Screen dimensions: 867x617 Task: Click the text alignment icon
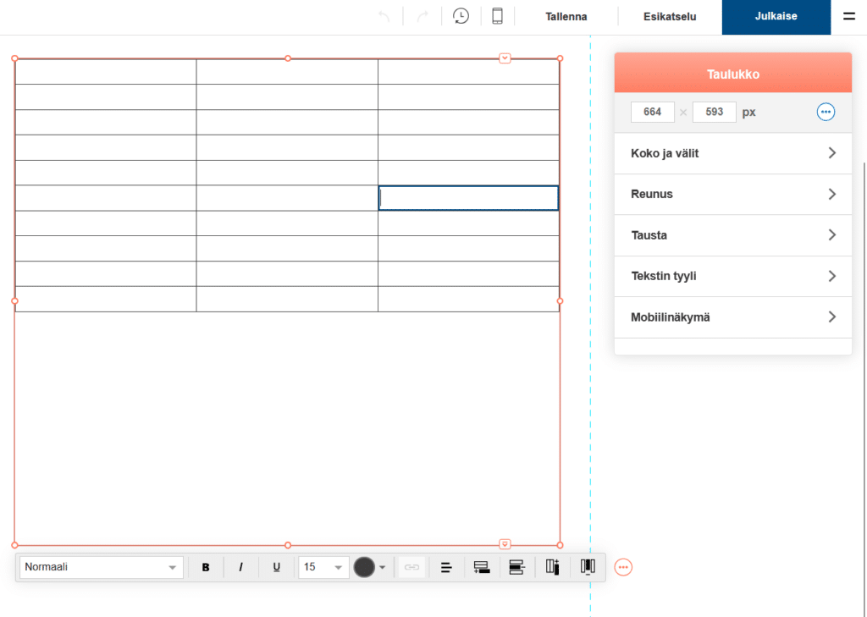446,567
